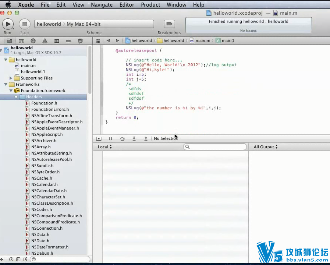
Task: Toggle unsaved files filter pencil icon
Action: tap(25, 259)
